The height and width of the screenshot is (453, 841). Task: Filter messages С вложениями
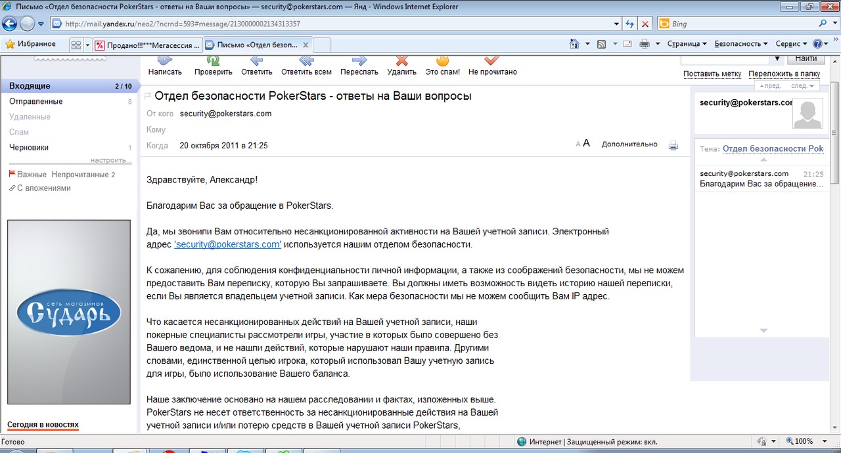(39, 188)
